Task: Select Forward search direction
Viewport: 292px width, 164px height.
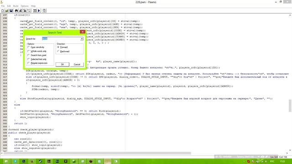Action: pyautogui.click(x=63, y=47)
